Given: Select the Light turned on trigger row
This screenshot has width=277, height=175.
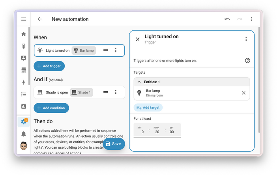Looking at the screenshot, I should tap(79, 50).
